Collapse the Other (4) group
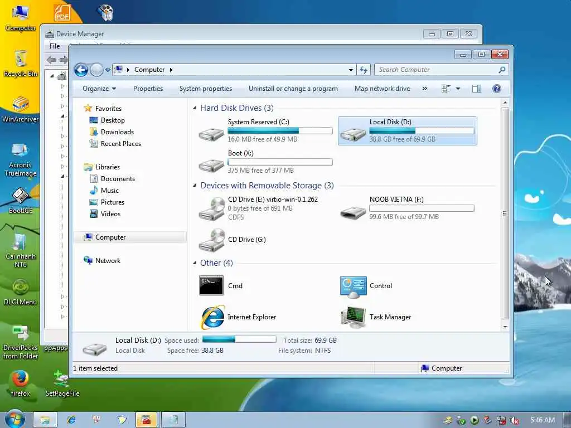The image size is (571, 428). (195, 263)
